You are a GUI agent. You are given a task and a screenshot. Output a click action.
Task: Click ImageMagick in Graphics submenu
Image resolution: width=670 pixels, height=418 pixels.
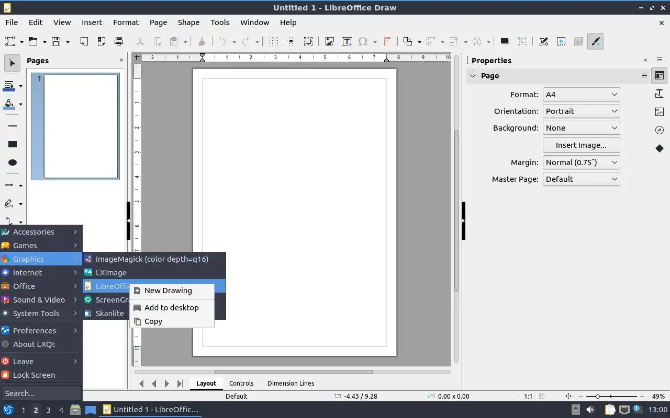click(154, 259)
